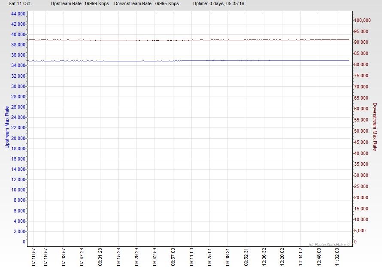Click the 45,000 downstream axis label
Viewport: 382px width, 267px height.
361,142
